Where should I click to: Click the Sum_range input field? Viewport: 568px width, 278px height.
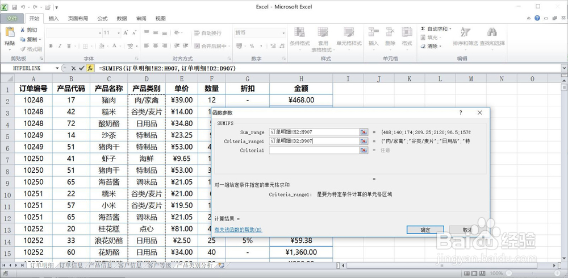(314, 132)
